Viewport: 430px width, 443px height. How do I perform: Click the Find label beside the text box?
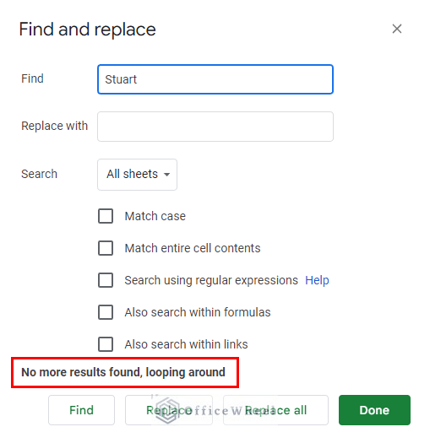click(x=33, y=78)
